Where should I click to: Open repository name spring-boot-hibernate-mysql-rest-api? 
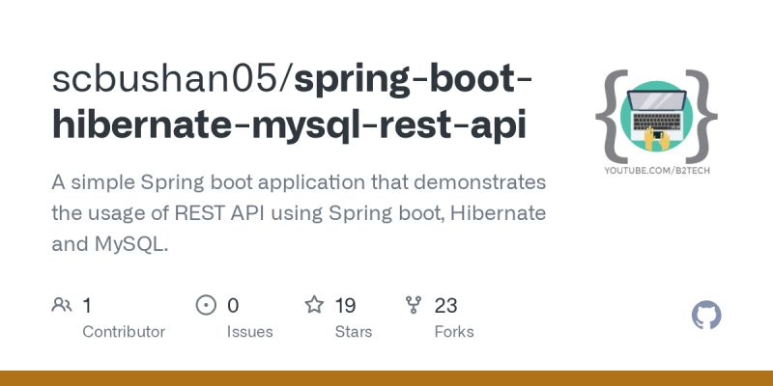292,102
